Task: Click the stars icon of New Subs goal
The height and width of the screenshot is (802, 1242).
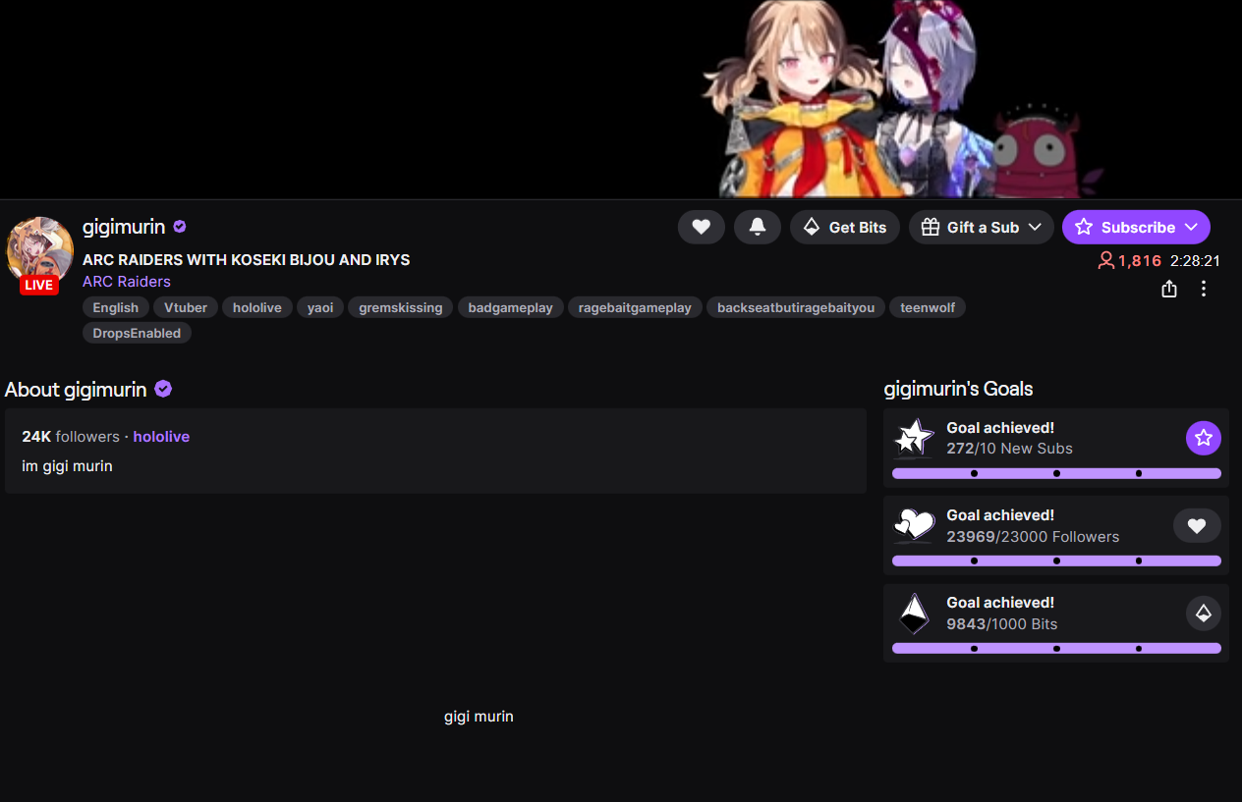Action: click(x=914, y=438)
